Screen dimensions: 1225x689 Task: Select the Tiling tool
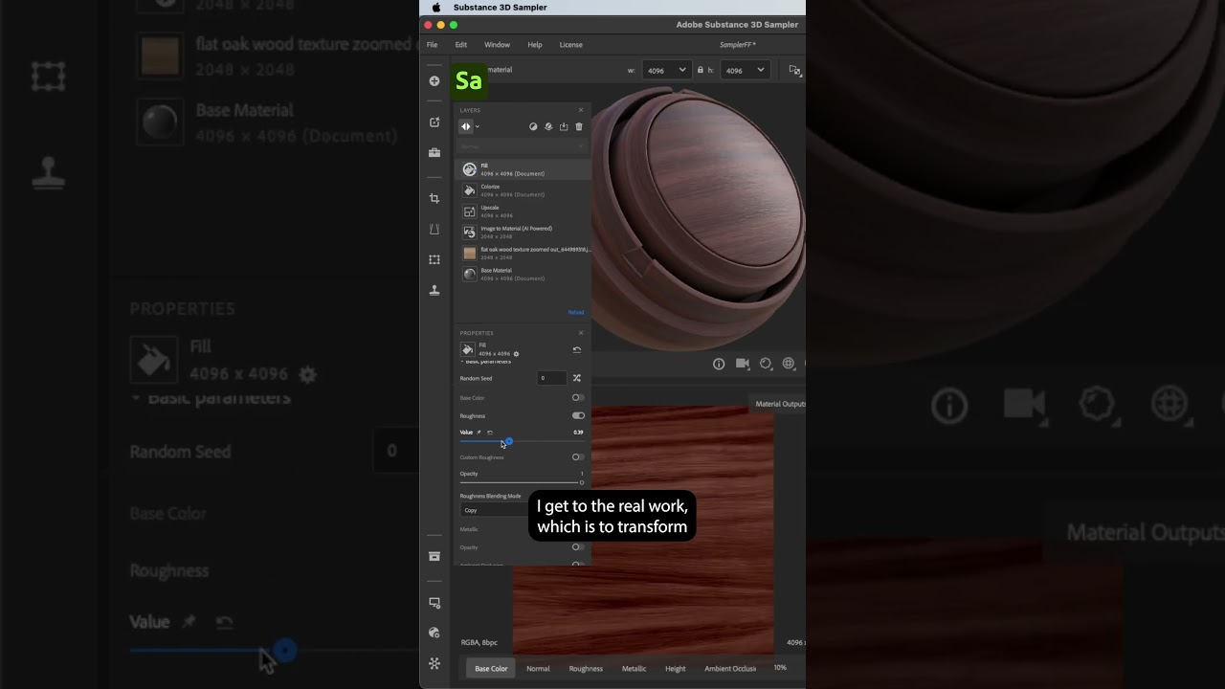click(434, 259)
